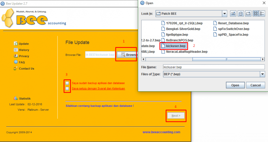The height and width of the screenshot is (142, 268).
Task: Switch to List view in Open dialog
Action: click(x=256, y=14)
